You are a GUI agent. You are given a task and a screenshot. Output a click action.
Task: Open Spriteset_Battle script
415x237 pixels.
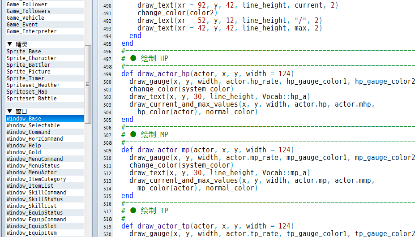click(45, 99)
